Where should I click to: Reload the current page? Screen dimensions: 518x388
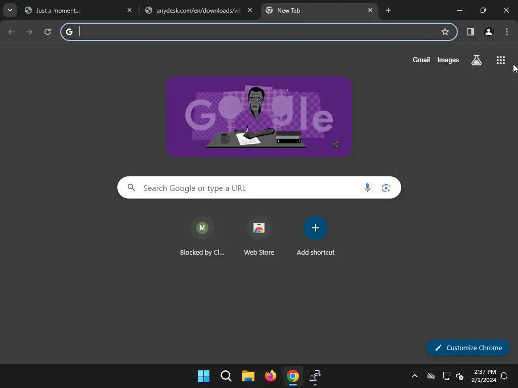click(48, 32)
